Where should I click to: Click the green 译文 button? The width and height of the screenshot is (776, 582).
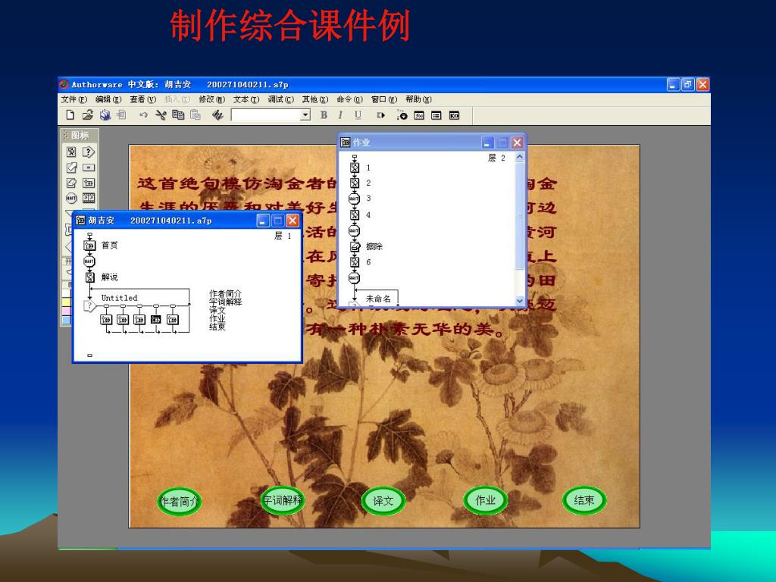point(383,501)
